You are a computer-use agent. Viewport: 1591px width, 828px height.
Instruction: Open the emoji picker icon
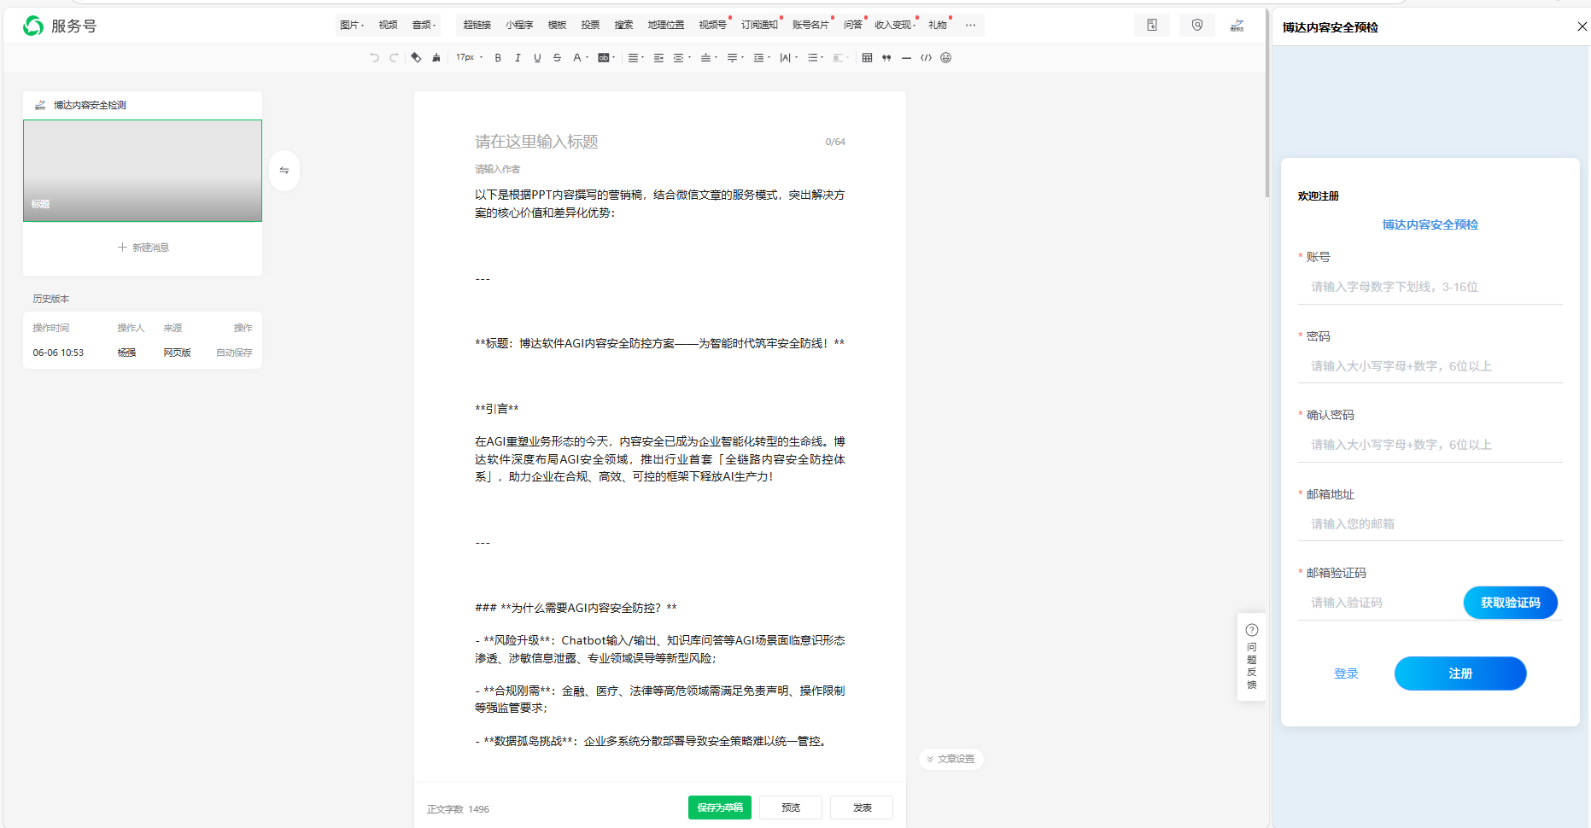click(x=945, y=57)
